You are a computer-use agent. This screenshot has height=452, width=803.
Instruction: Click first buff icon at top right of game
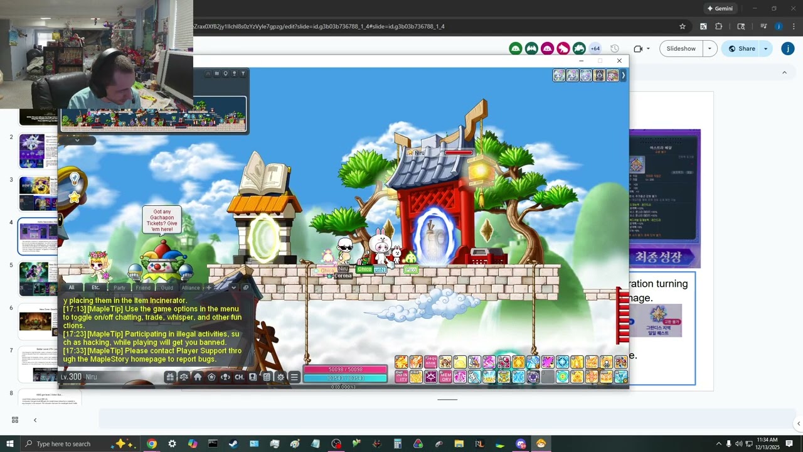(x=559, y=75)
